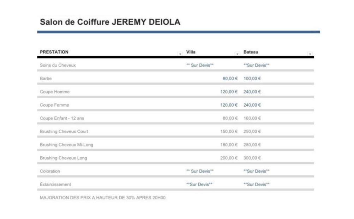Select the Bateau column header
Viewport: 354px width, 219px height.
251,52
